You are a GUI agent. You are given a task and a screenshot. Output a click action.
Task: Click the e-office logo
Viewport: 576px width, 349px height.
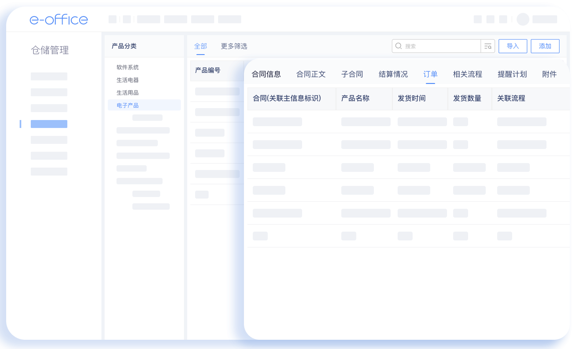pos(59,19)
